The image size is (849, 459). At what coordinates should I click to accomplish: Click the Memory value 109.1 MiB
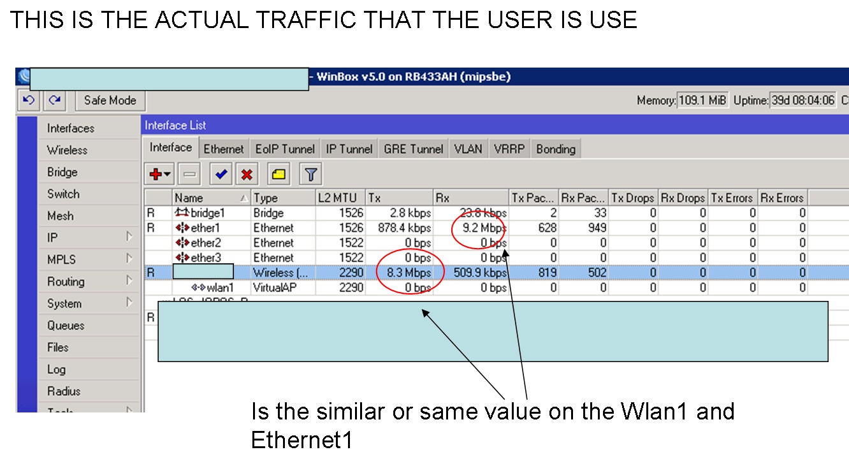click(x=702, y=100)
